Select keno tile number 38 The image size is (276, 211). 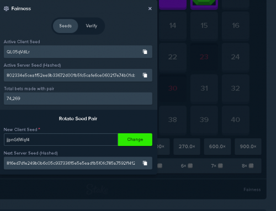(173, 120)
